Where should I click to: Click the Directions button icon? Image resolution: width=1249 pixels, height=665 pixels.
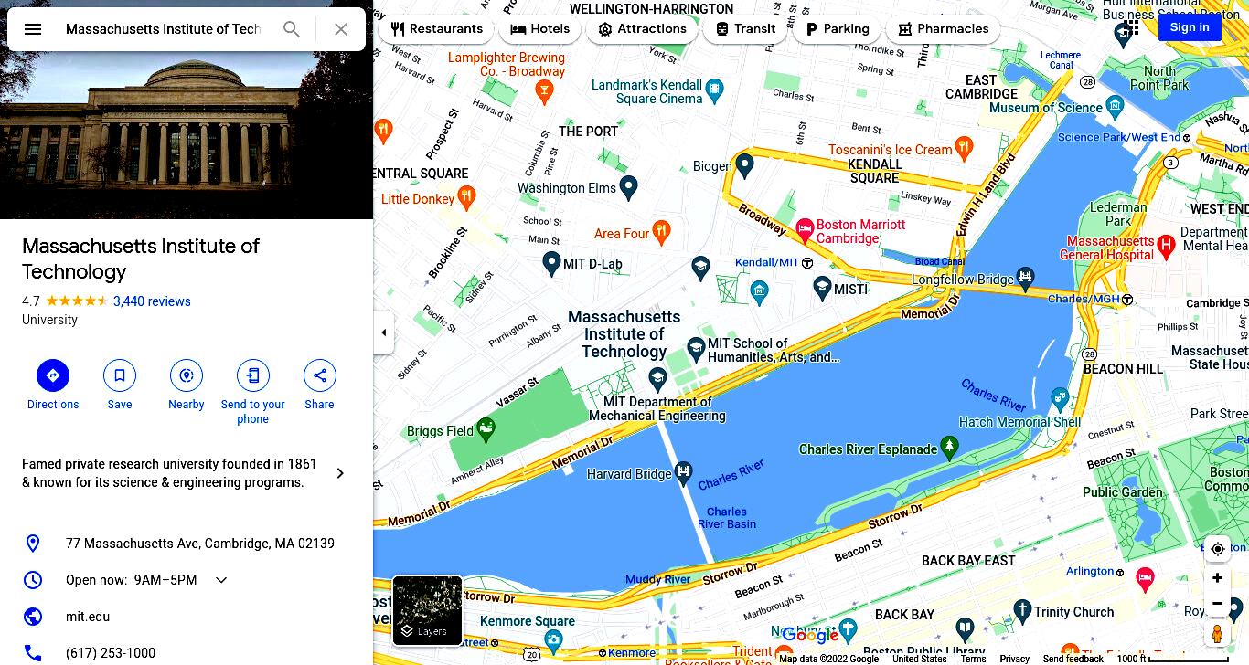pyautogui.click(x=53, y=375)
